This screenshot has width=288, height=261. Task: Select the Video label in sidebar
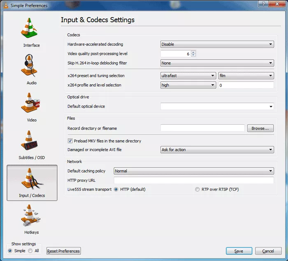pyautogui.click(x=32, y=120)
